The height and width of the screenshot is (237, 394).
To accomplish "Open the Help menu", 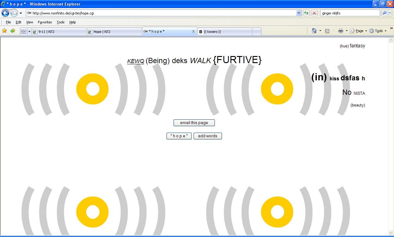I will [72, 22].
